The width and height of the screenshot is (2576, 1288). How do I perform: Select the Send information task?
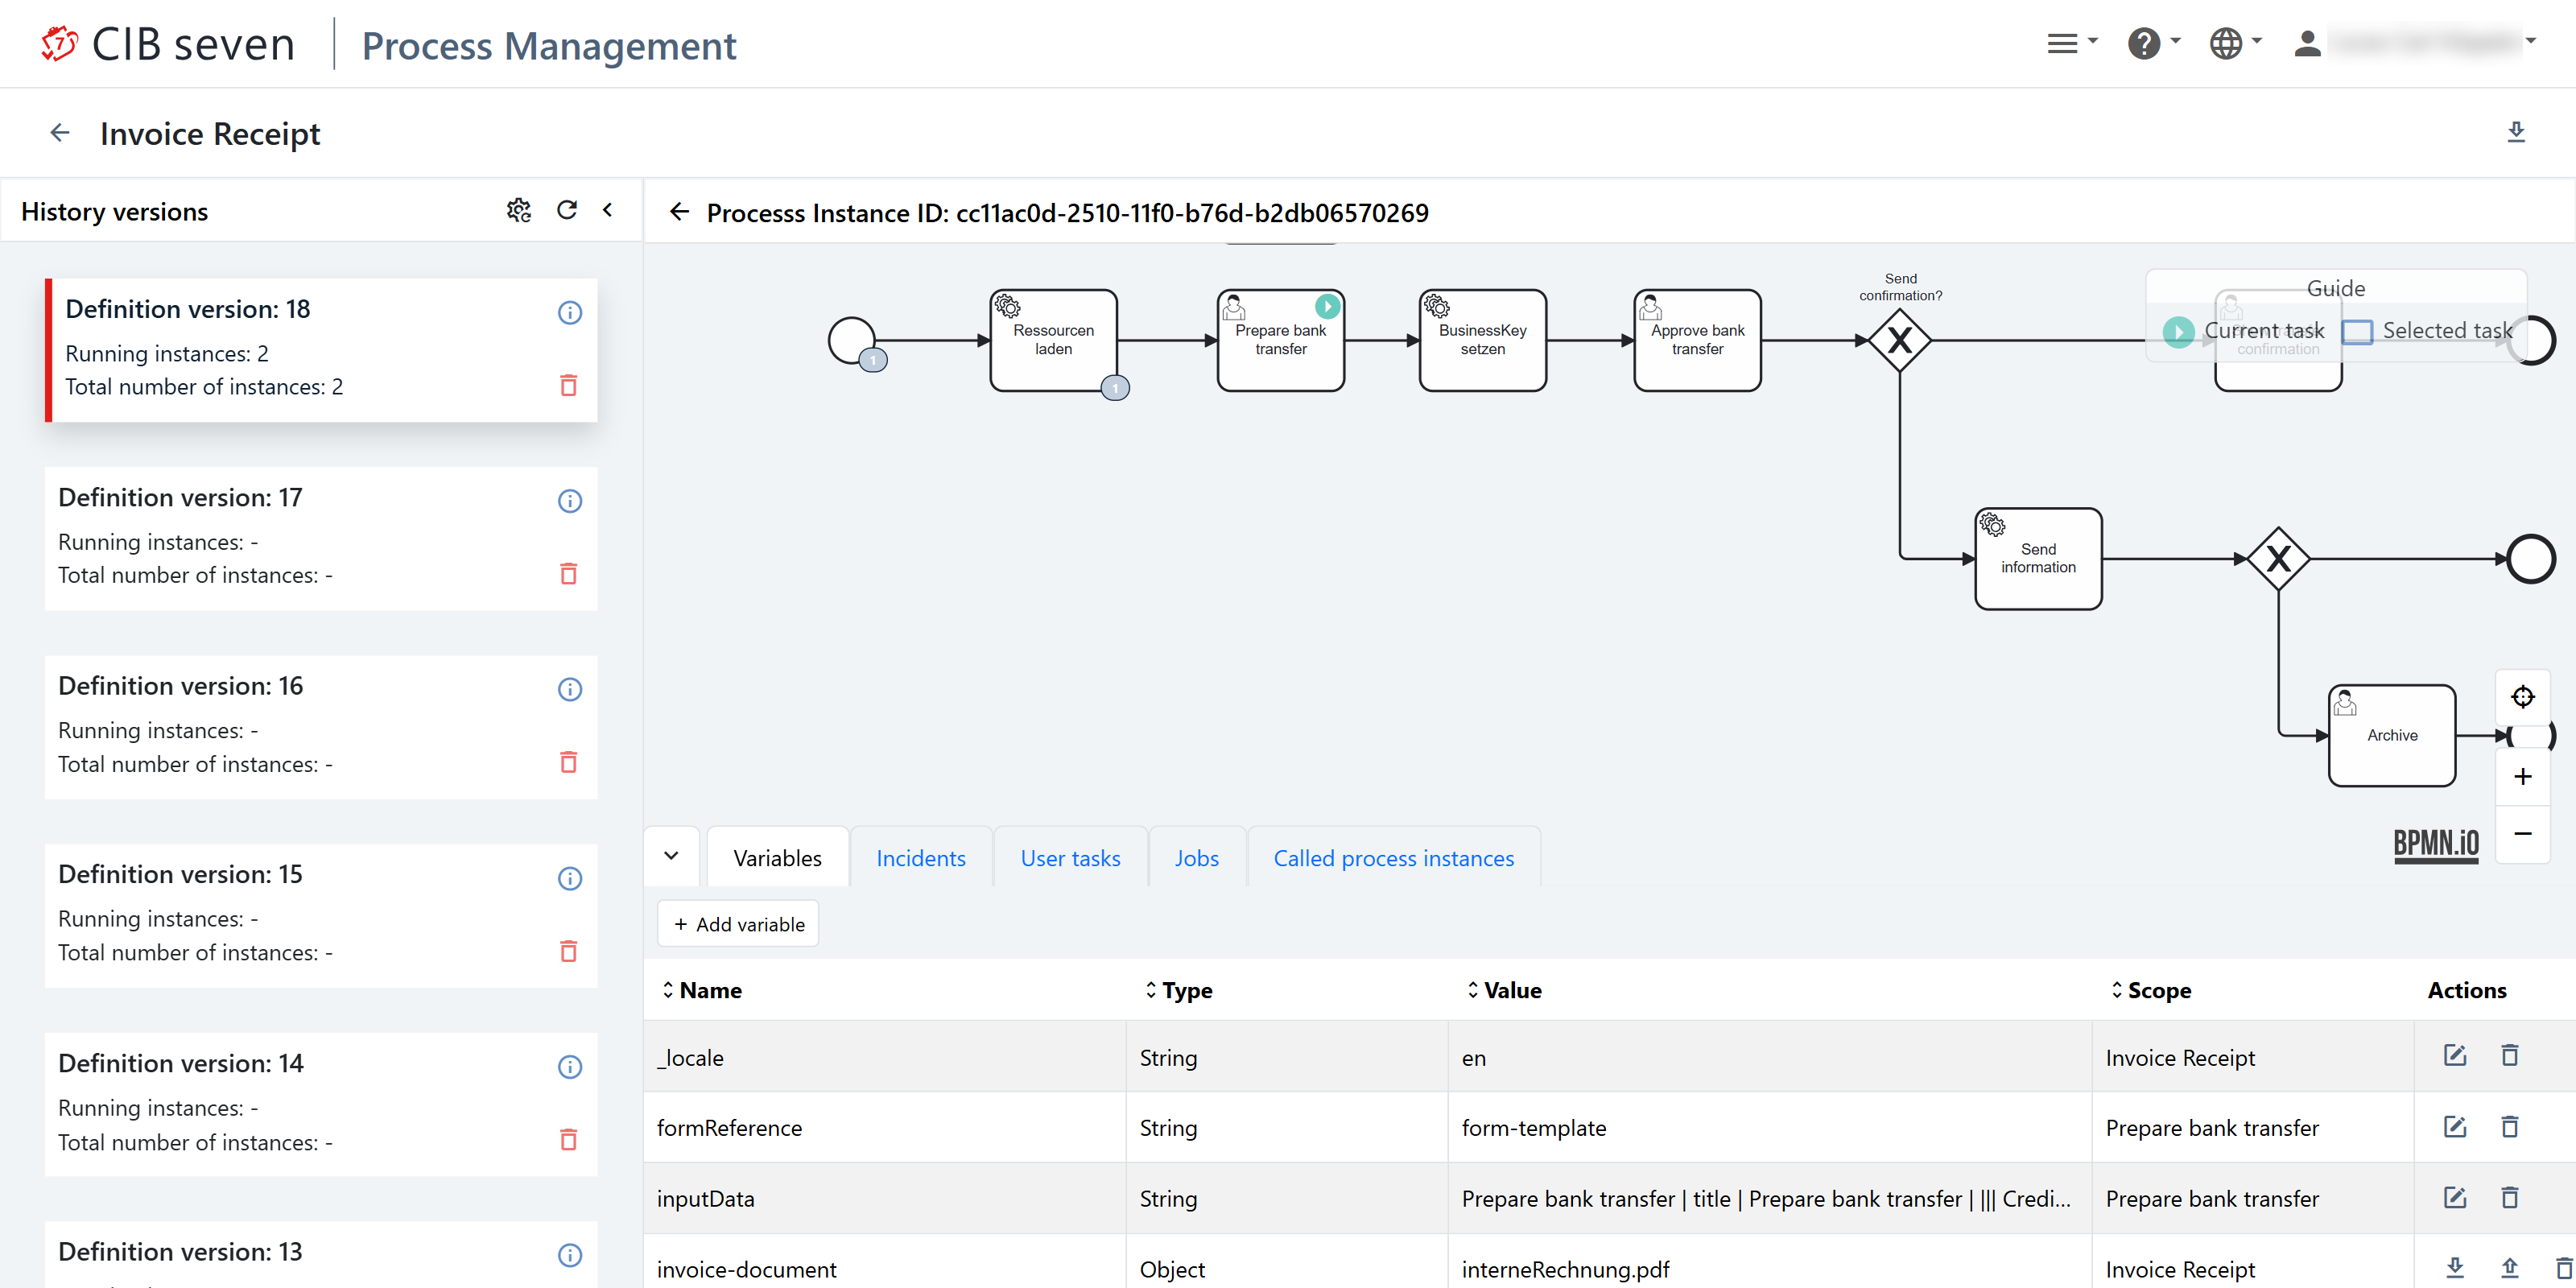tap(2038, 558)
